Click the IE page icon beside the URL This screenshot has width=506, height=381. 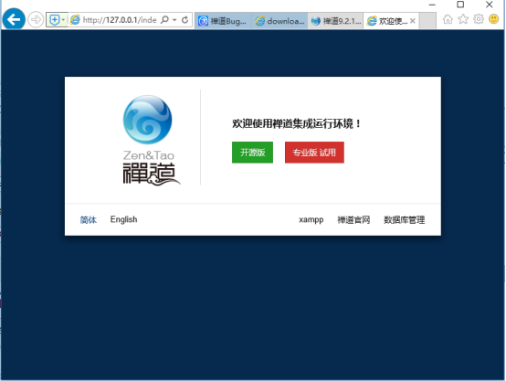pyautogui.click(x=75, y=20)
